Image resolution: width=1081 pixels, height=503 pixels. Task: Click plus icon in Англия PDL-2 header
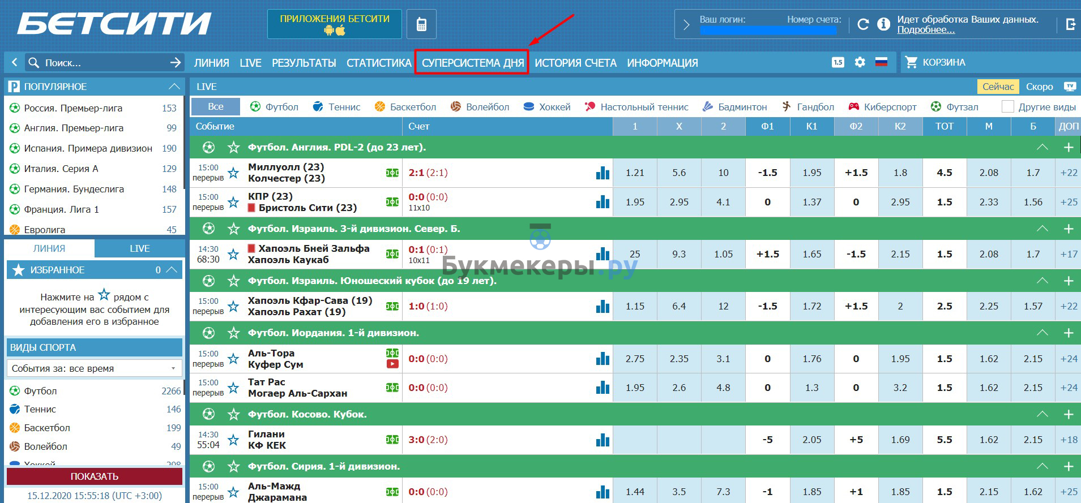[1069, 147]
